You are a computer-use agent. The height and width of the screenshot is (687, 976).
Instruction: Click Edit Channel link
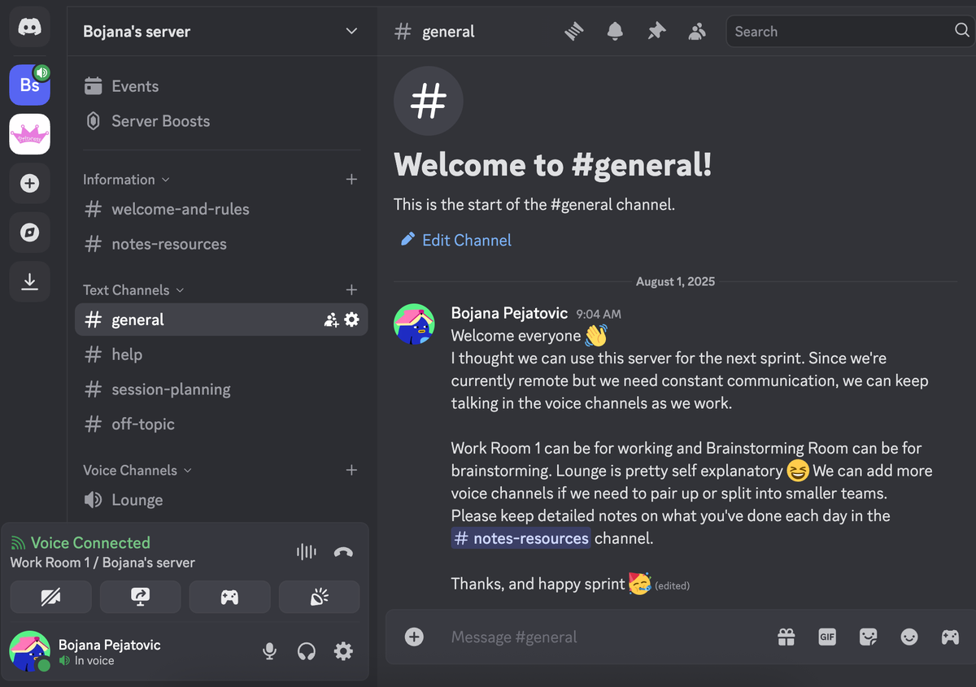click(x=456, y=240)
